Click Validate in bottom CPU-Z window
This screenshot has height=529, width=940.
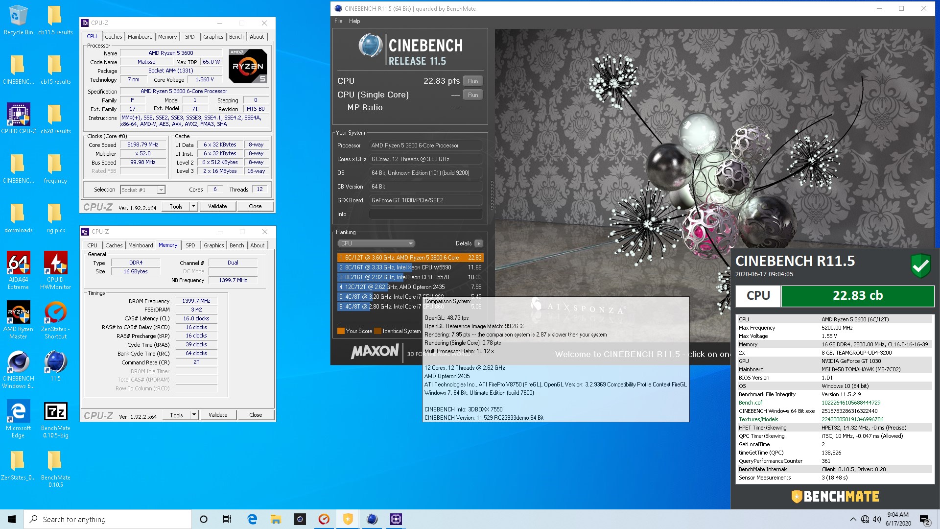218,415
